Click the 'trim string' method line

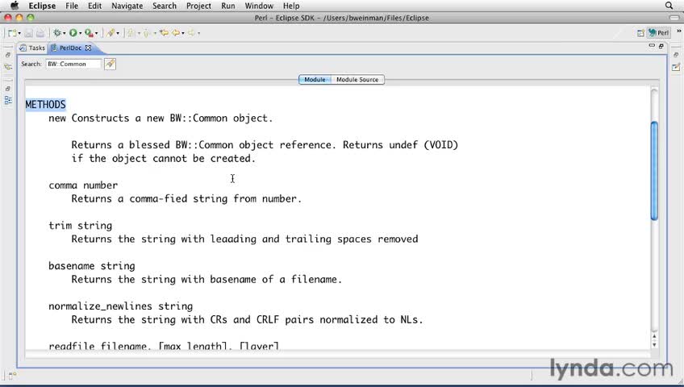pyautogui.click(x=81, y=225)
